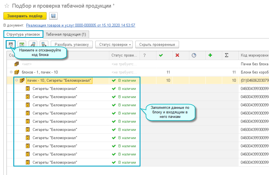Switch to the Табачная продукция (1) tab
Screen dimensions: 269x175
66,34
